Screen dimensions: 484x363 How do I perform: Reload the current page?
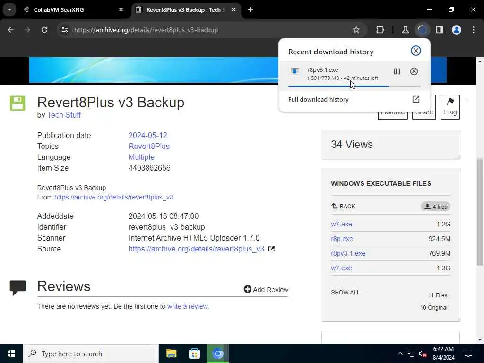click(x=44, y=30)
